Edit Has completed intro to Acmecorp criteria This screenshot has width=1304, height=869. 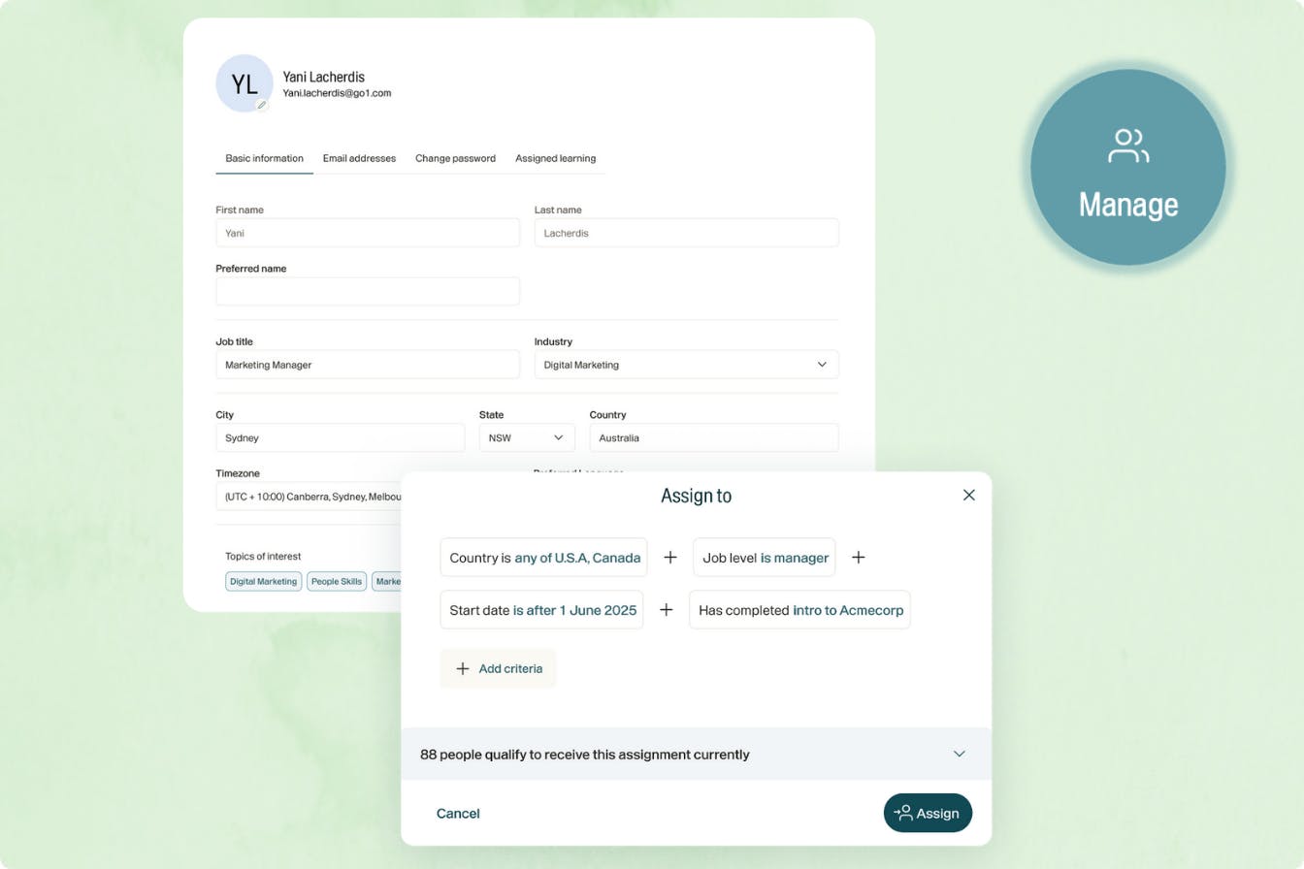pyautogui.click(x=799, y=610)
